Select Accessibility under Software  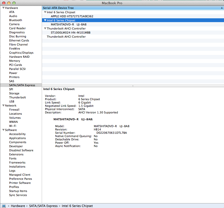(x=17, y=134)
